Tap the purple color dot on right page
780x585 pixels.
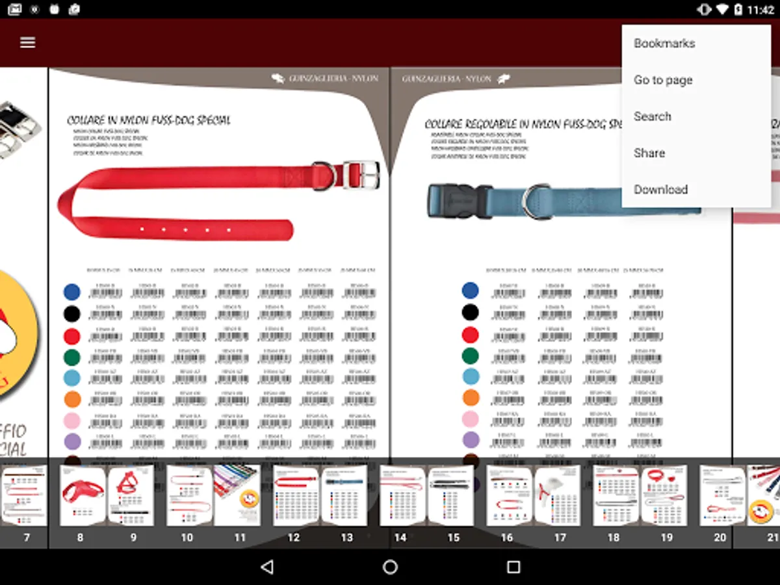pyautogui.click(x=470, y=439)
